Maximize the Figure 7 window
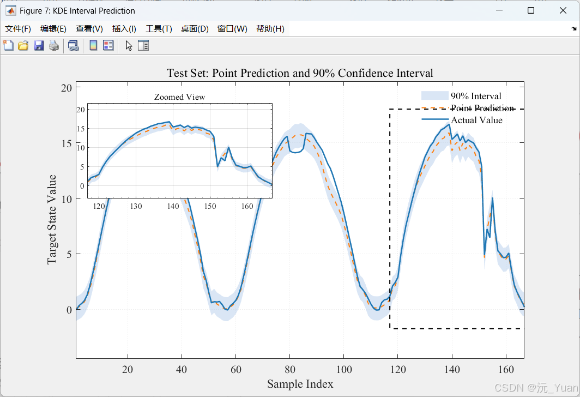The image size is (580, 397). point(531,10)
